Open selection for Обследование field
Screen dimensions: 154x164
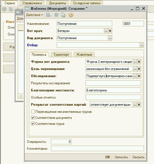(135, 76)
